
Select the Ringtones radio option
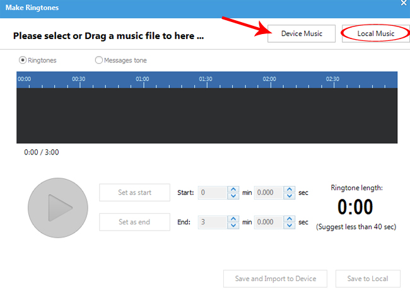coord(23,61)
